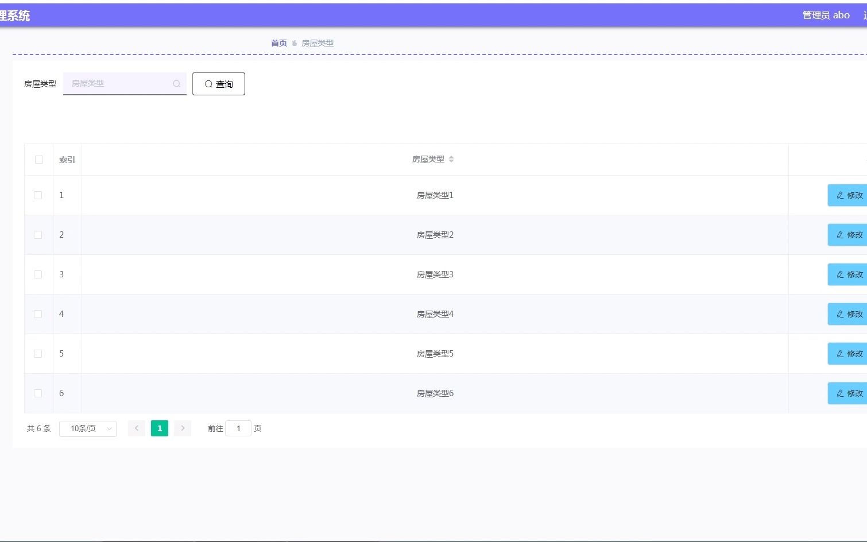Toggle the select-all checkbox in table header
Screen dimensions: 867x542
pyautogui.click(x=39, y=160)
